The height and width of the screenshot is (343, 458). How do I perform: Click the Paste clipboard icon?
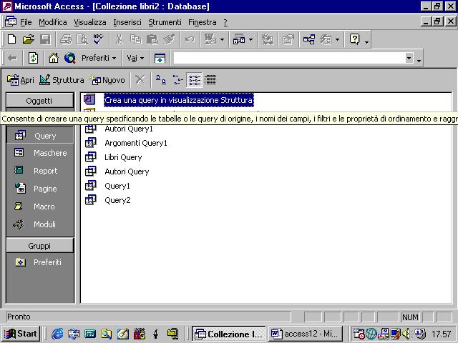click(152, 39)
